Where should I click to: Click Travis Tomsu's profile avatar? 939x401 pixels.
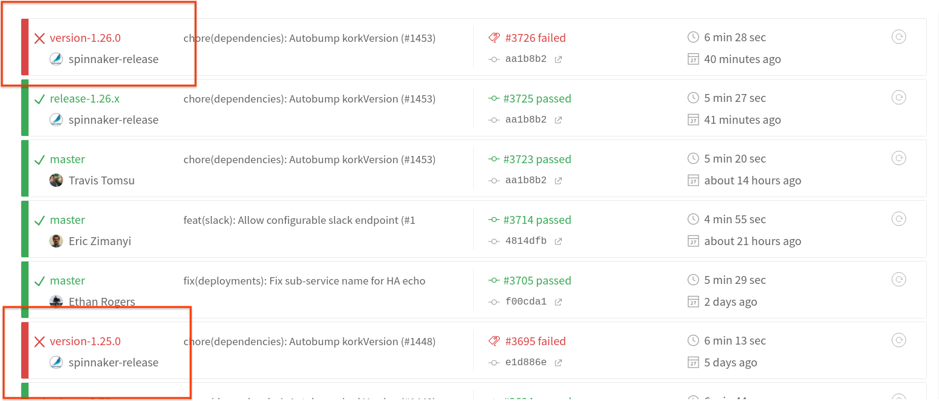click(x=56, y=180)
